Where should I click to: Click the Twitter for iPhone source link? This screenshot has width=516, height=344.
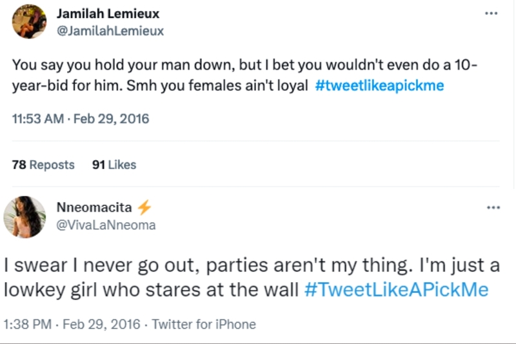pos(204,324)
